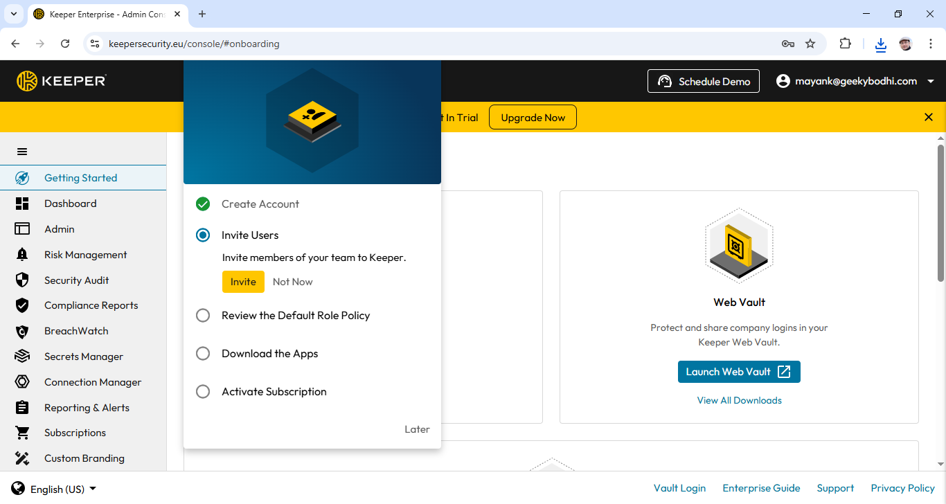This screenshot has width=946, height=504.
Task: Close the Keeper Enterprise browser tab
Action: tap(178, 14)
